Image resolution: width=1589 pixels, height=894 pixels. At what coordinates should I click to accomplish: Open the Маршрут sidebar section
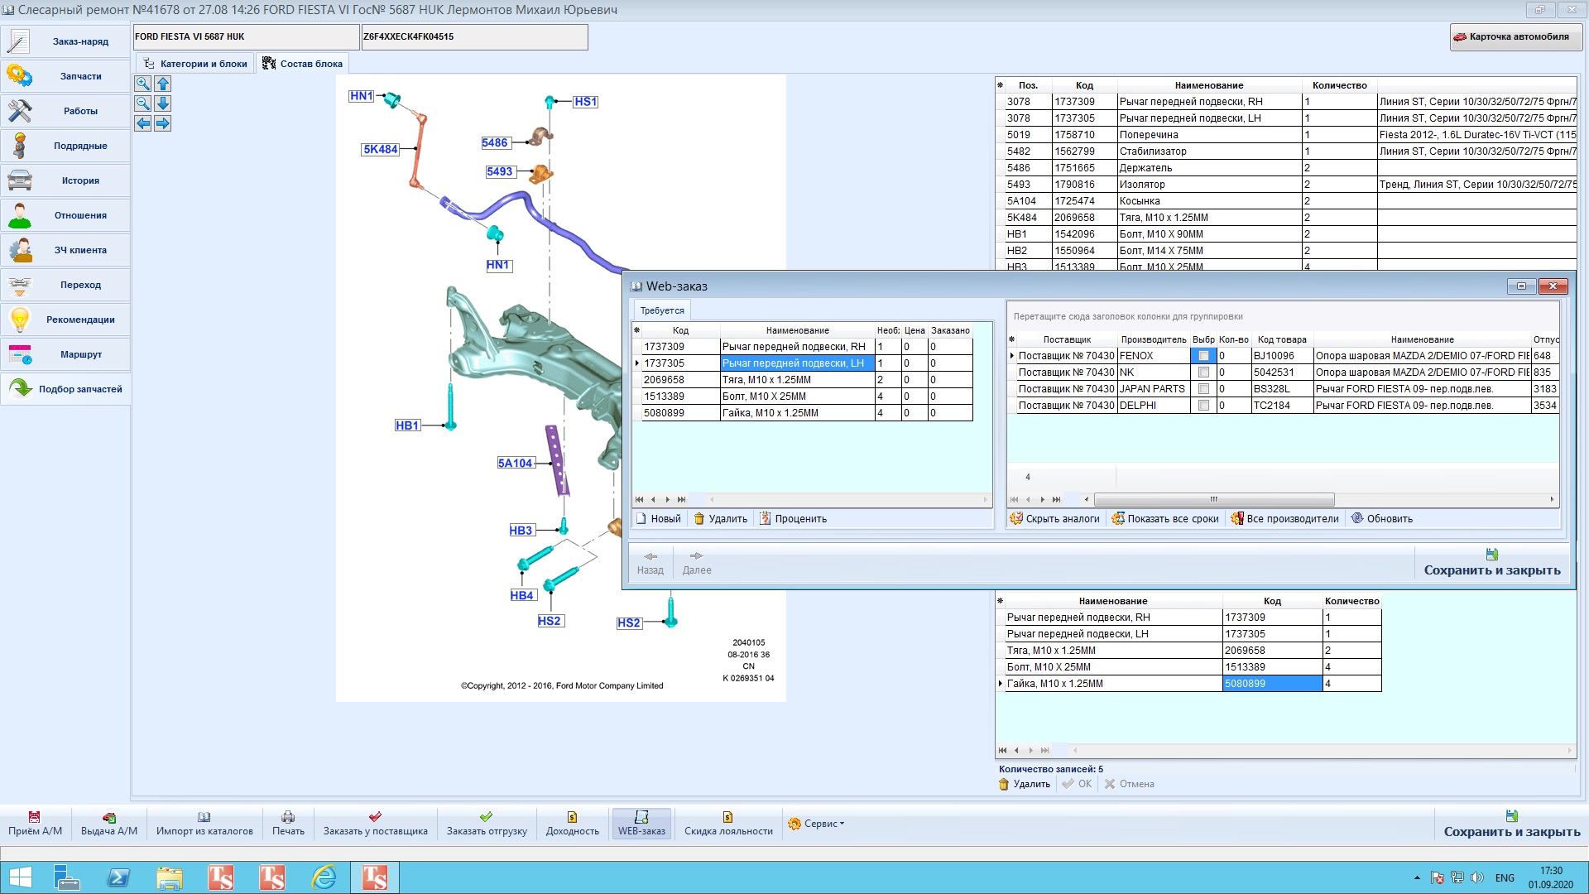coord(65,354)
